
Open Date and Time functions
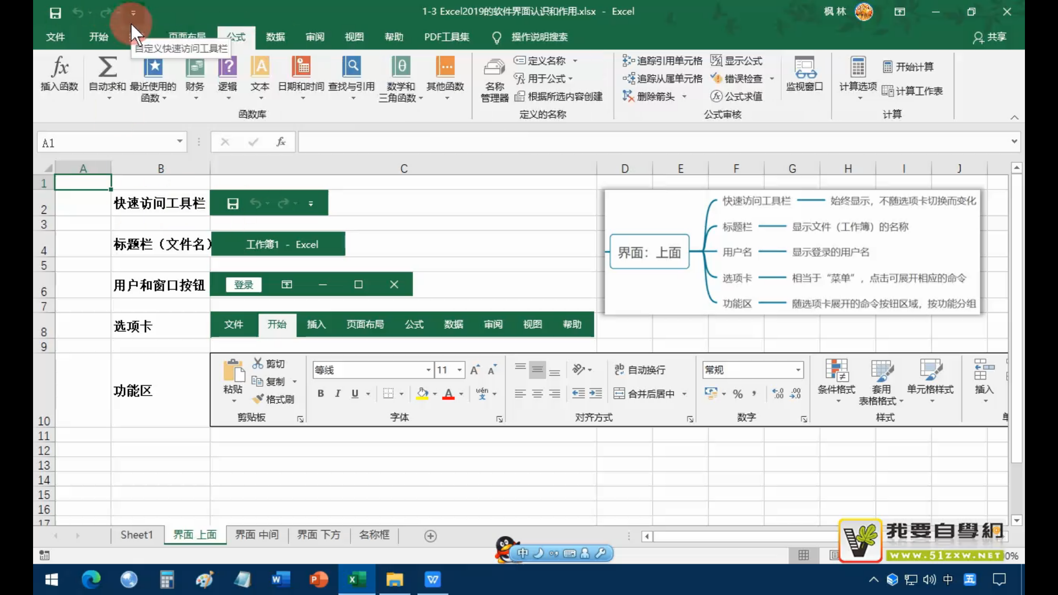[301, 67]
